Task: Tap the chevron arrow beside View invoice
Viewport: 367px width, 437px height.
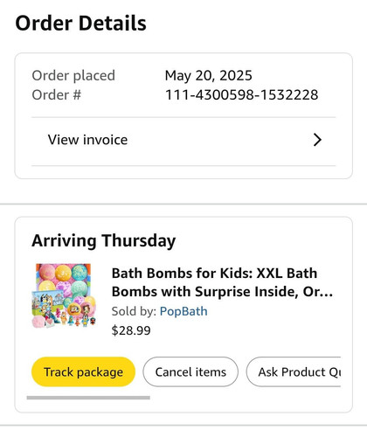Action: click(x=317, y=140)
